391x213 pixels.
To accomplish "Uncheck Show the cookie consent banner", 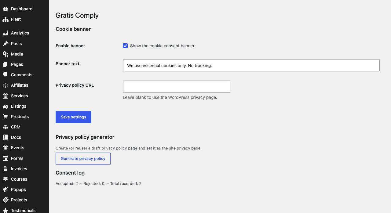I will (x=125, y=46).
